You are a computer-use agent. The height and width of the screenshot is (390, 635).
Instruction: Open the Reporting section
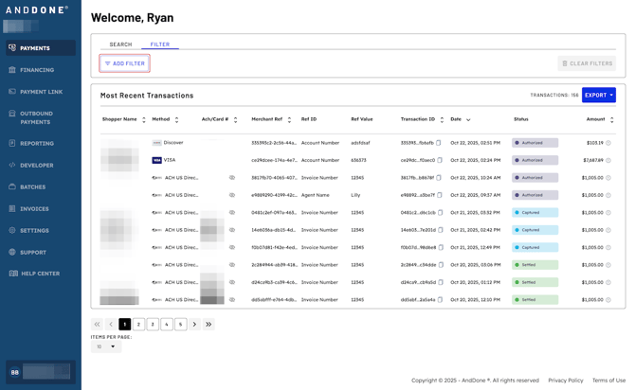click(37, 143)
